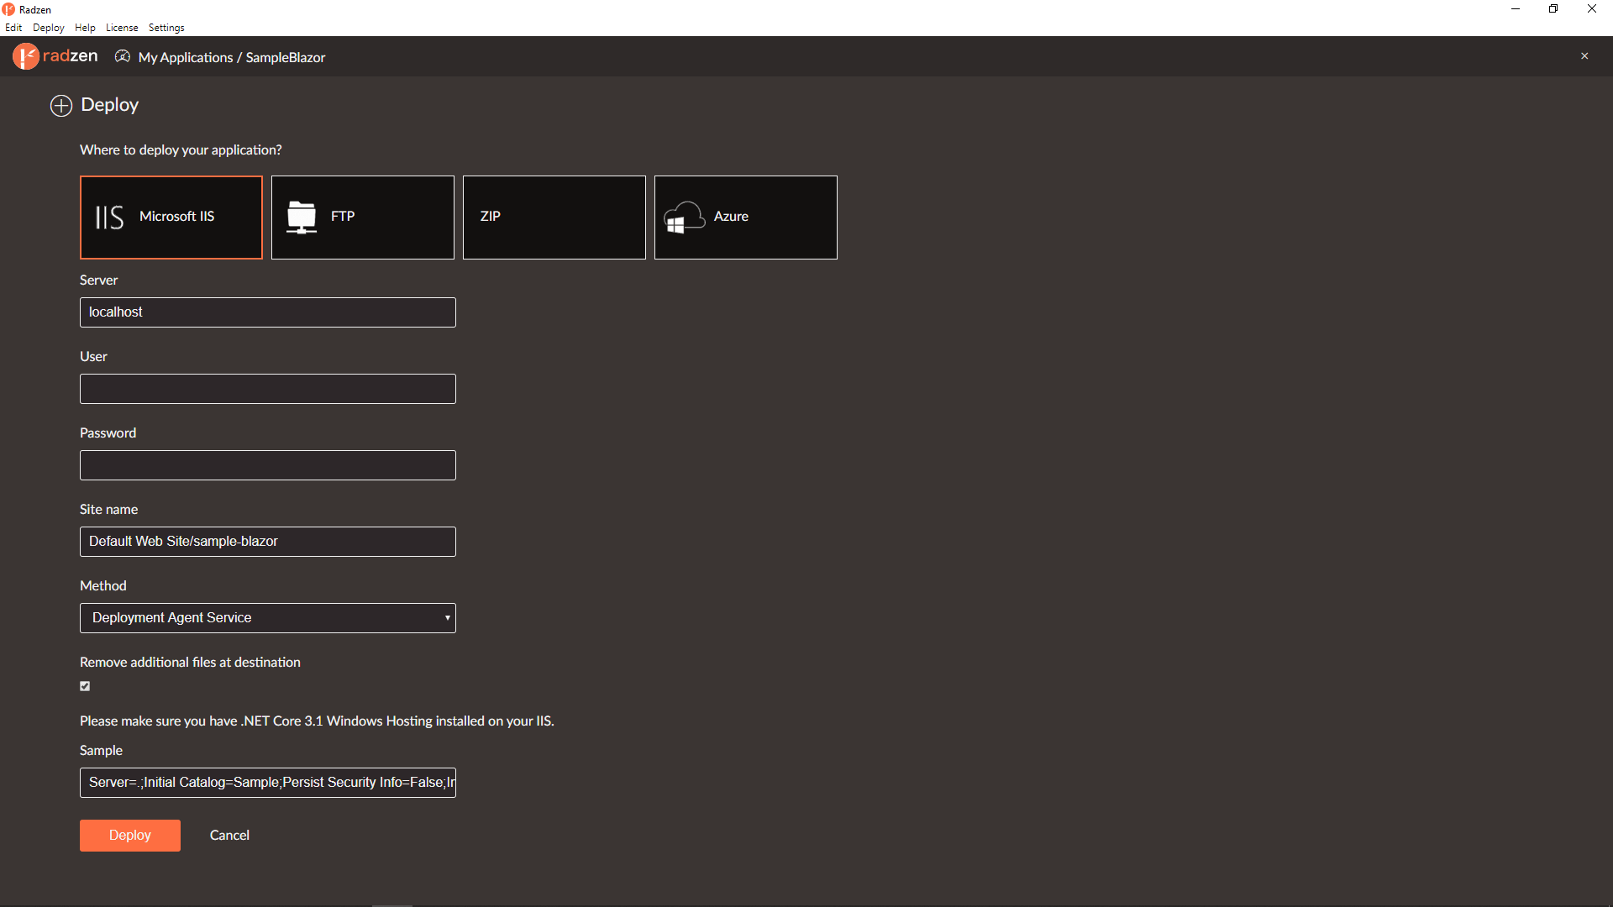Choose the ZIP deployment option

click(x=554, y=218)
